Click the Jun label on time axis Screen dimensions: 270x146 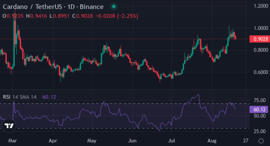point(132,141)
